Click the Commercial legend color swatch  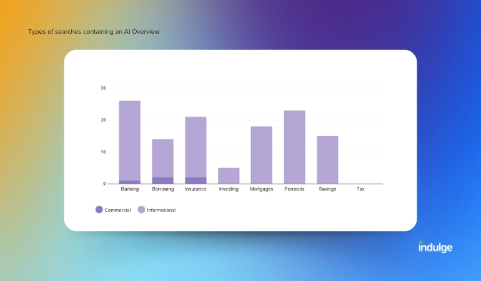click(x=99, y=210)
